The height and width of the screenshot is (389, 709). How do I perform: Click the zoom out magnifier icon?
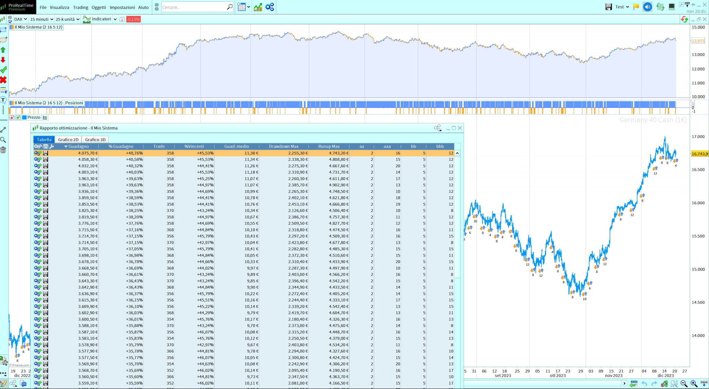[x=684, y=383]
